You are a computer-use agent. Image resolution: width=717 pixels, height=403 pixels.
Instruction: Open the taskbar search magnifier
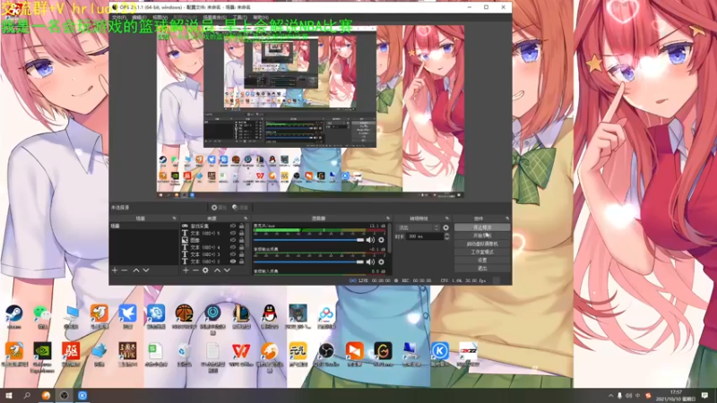coord(27,395)
